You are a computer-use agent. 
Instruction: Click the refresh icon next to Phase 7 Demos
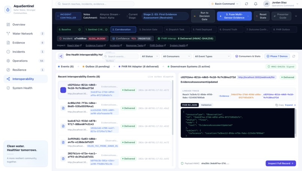pos(294,56)
